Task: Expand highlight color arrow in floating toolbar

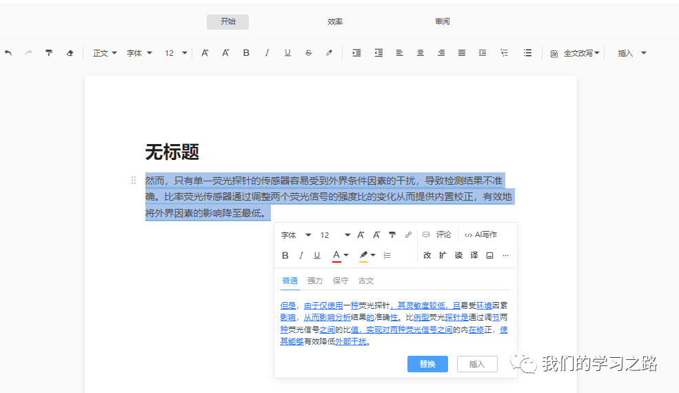Action: click(x=373, y=255)
